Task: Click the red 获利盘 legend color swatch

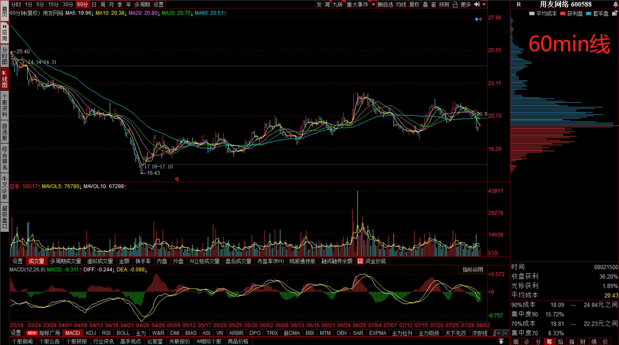Action: (x=563, y=13)
